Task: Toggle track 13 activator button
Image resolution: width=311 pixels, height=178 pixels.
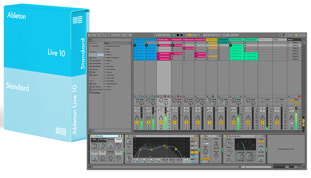Action: [234, 123]
